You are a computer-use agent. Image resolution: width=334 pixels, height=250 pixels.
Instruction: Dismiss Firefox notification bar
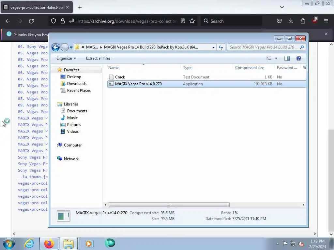pyautogui.click(x=326, y=34)
